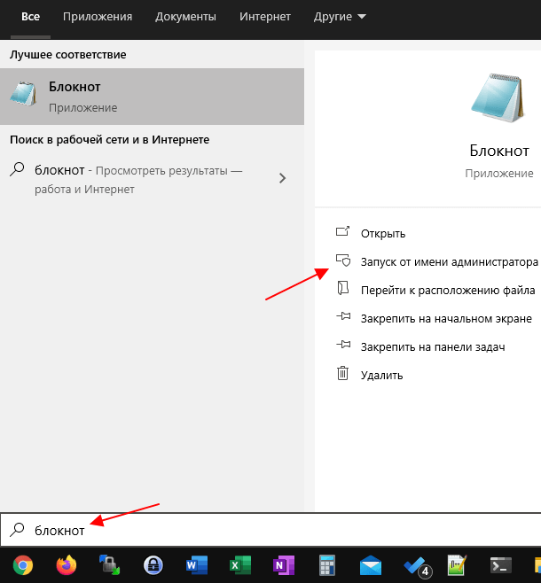Click Поиск в рабочей сети и в Интернете heading
Viewport: 541px width, 583px height.
coord(109,140)
